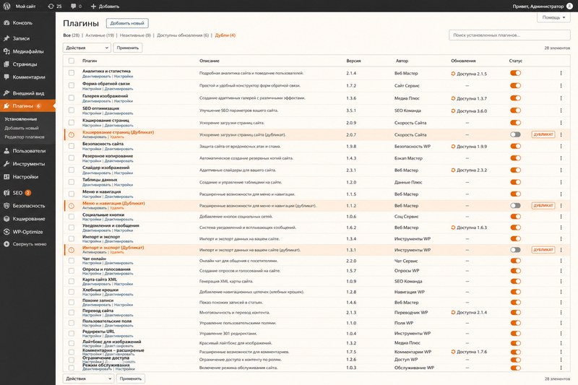Screen dimensions: 578x385
Task: Sort by the Версия column header
Action: pyautogui.click(x=353, y=61)
